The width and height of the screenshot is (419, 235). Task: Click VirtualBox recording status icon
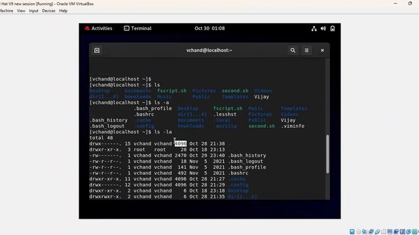pyautogui.click(x=396, y=232)
